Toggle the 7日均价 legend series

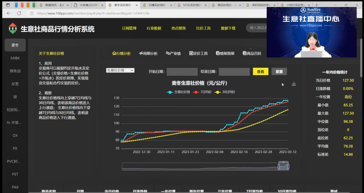pyautogui.click(x=202, y=92)
